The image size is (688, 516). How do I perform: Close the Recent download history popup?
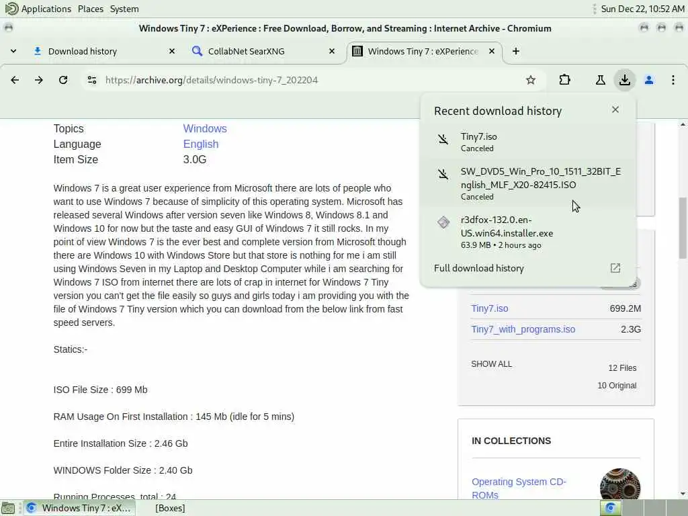coord(615,110)
